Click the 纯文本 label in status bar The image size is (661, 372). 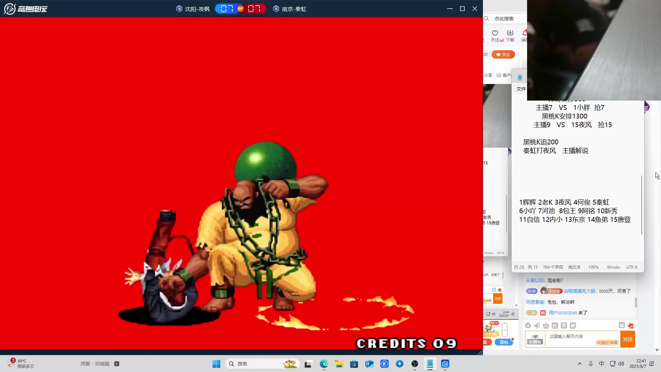[574, 267]
